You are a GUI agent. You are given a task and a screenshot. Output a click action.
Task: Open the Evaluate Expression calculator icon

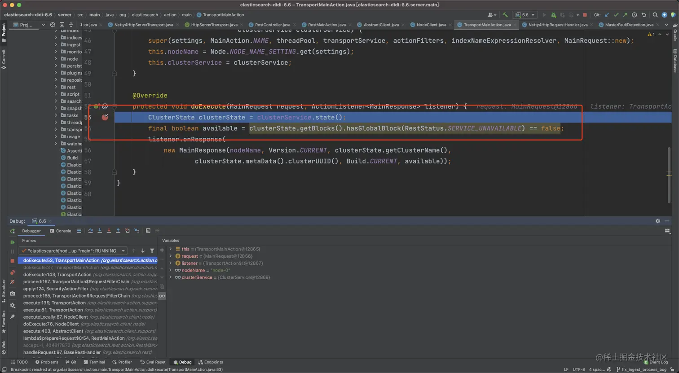148,231
